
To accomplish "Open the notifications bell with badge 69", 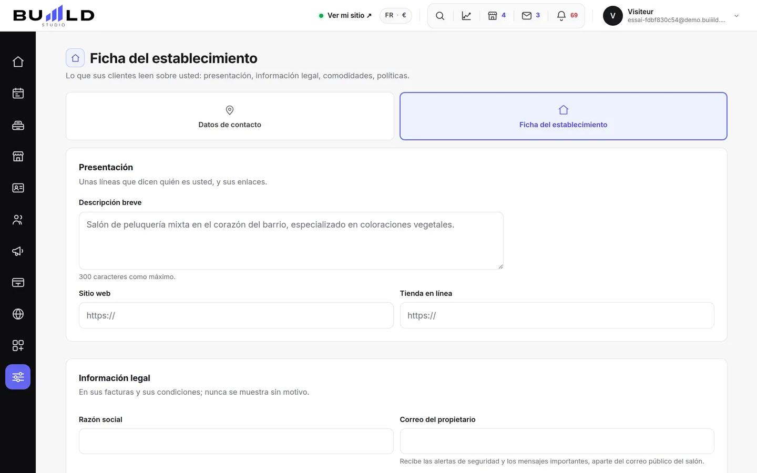I will pyautogui.click(x=567, y=16).
